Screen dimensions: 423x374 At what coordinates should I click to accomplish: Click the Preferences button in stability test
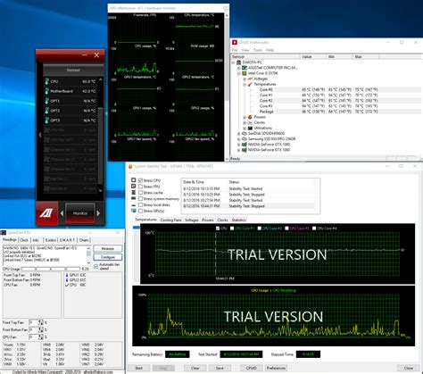coord(276,368)
